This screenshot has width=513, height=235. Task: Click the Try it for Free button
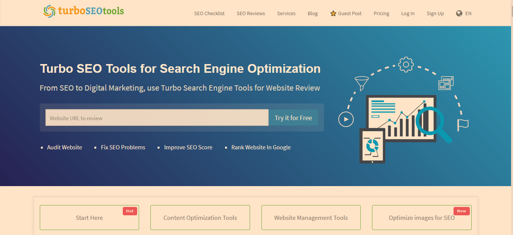click(x=293, y=117)
